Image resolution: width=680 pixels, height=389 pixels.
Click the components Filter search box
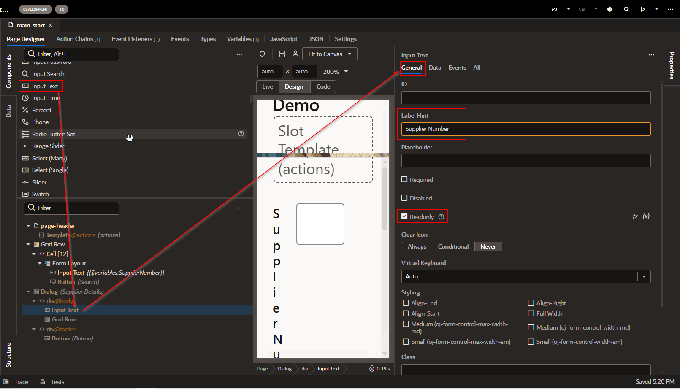[71, 54]
